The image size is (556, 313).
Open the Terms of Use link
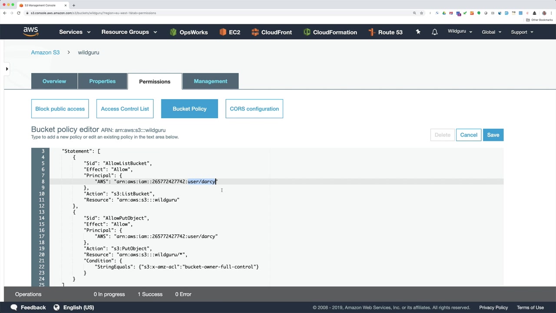coord(530,307)
